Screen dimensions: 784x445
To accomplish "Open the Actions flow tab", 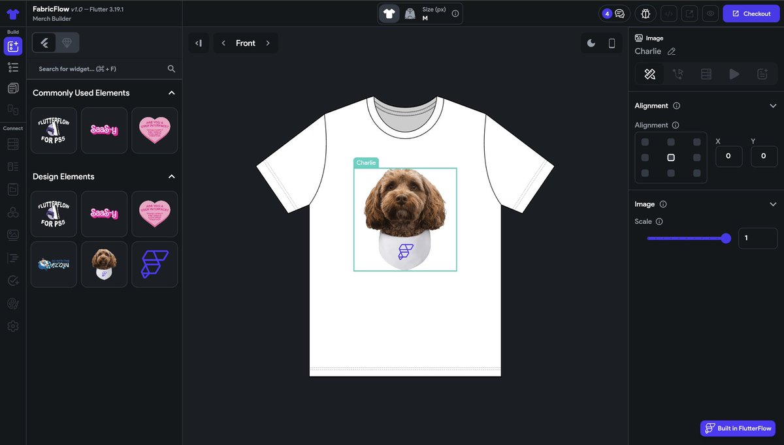I will pos(678,74).
